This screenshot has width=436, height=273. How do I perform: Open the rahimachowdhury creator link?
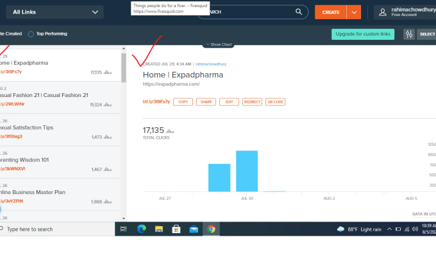tap(211, 64)
